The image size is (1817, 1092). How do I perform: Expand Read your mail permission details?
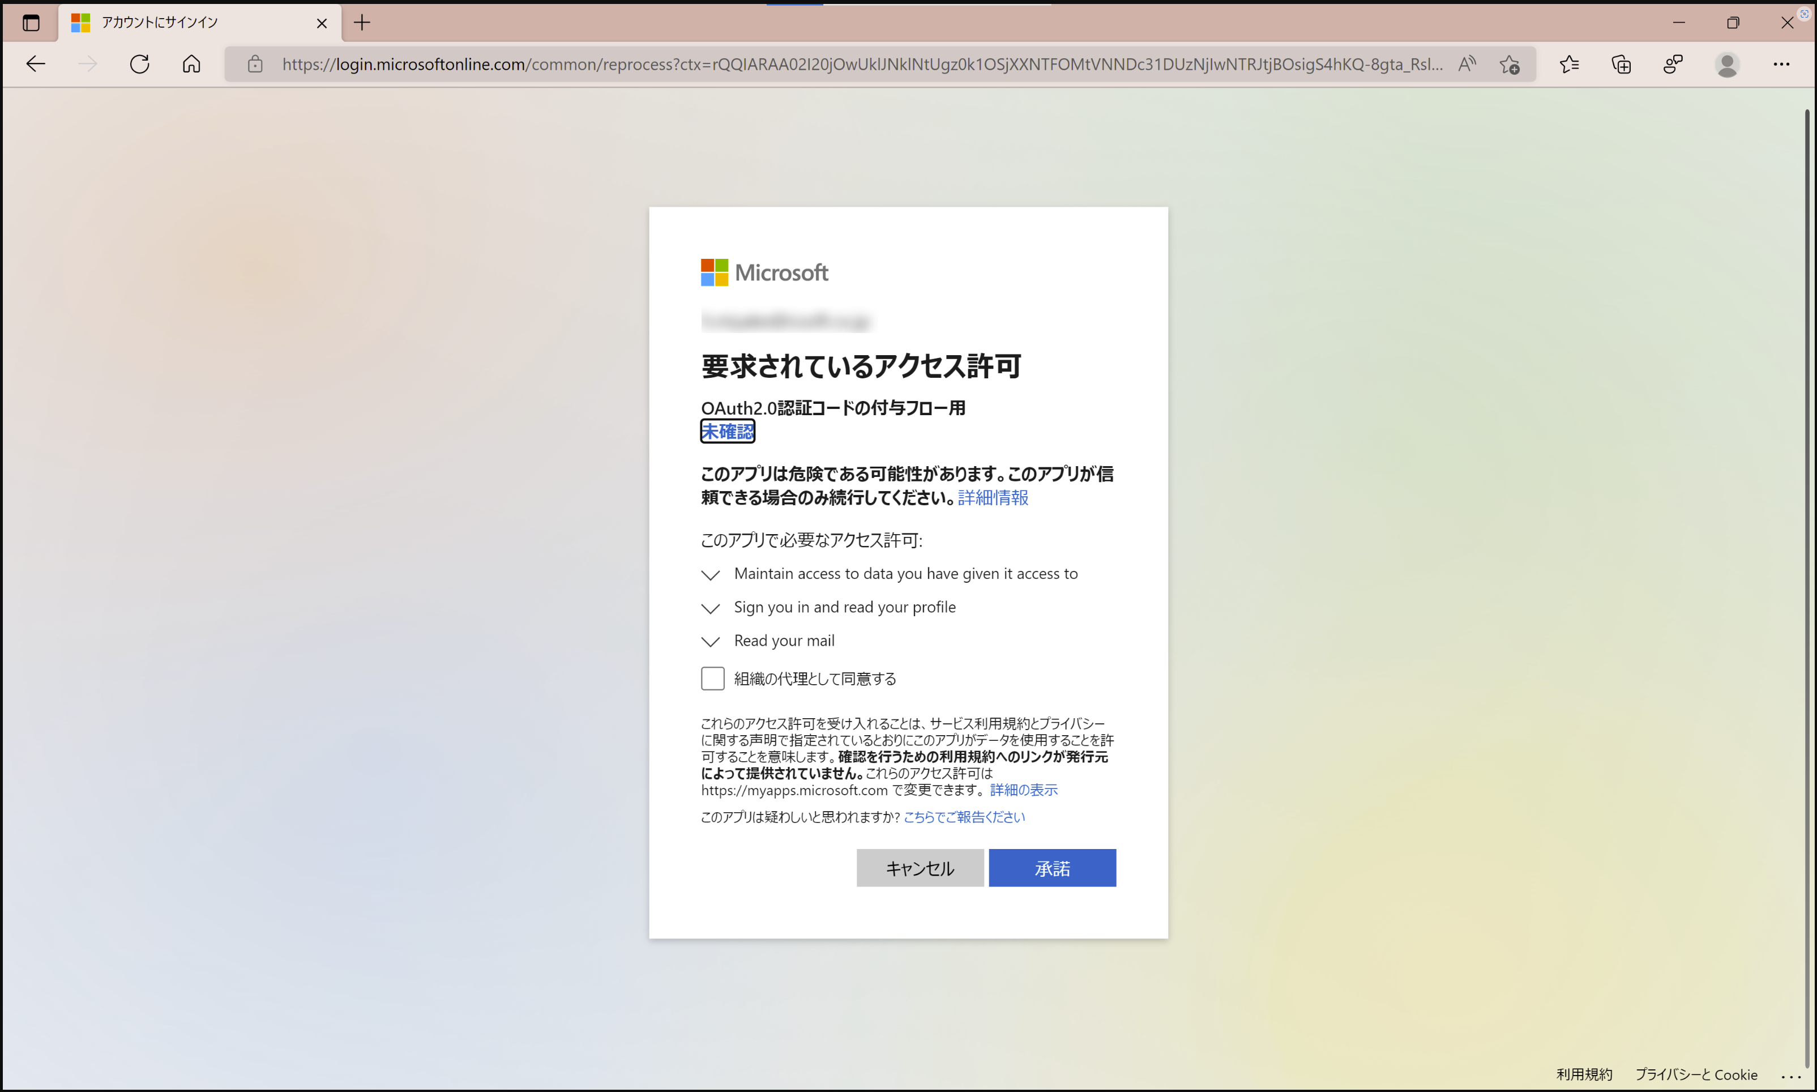click(x=711, y=641)
